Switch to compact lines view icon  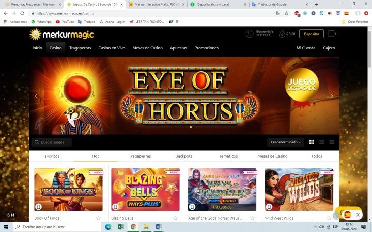pyautogui.click(x=331, y=142)
